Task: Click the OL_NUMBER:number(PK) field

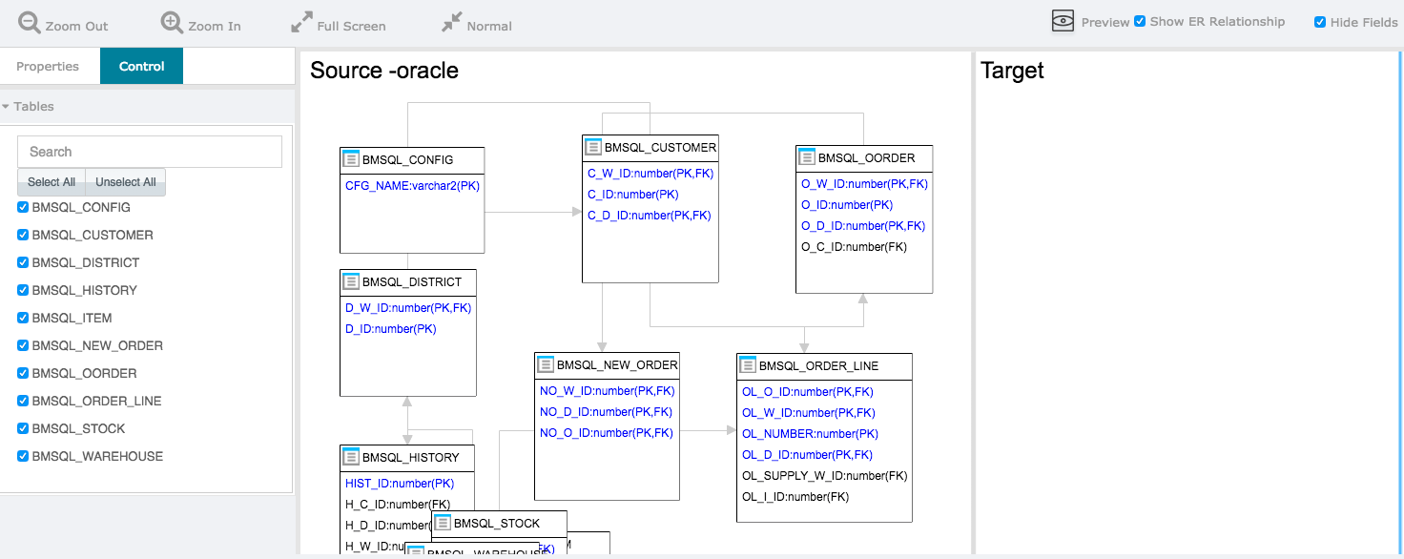Action: (810, 434)
